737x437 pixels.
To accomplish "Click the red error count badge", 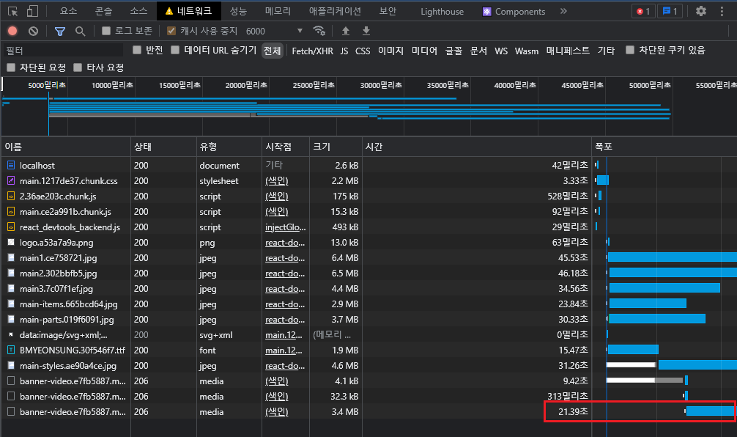I will point(643,11).
